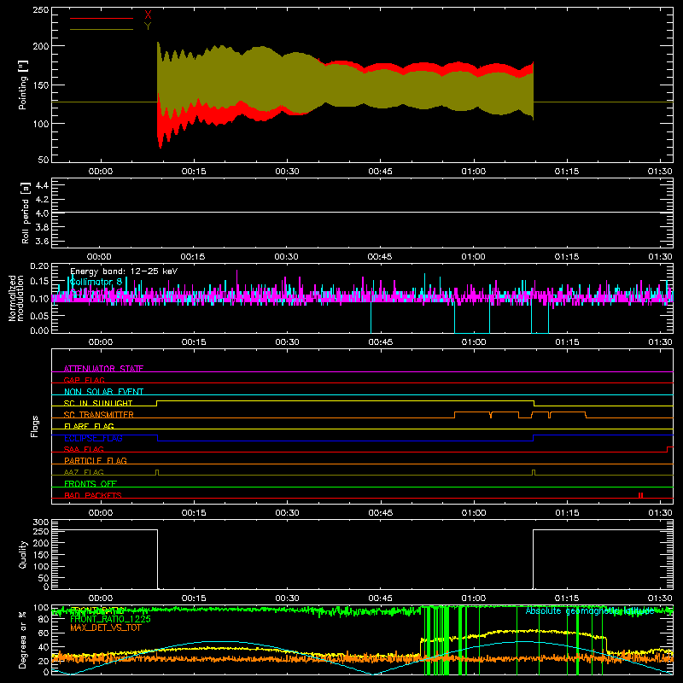This screenshot has height=683, width=683.
Task: Click the 0.05 modulation tick label
Action: (x=39, y=315)
